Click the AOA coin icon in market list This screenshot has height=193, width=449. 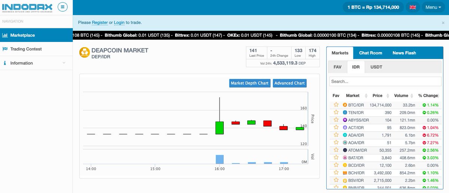point(345,143)
